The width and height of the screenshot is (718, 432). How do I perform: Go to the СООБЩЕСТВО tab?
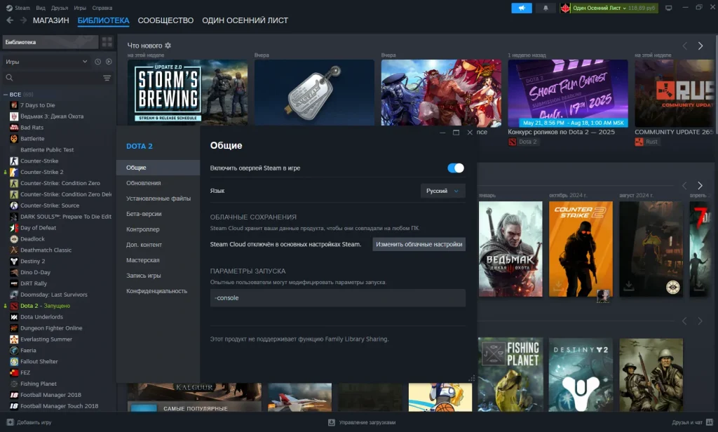pyautogui.click(x=165, y=20)
